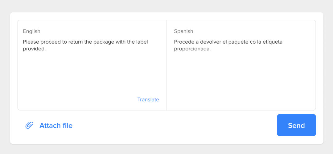Click the paperclip attachment icon

[29, 125]
